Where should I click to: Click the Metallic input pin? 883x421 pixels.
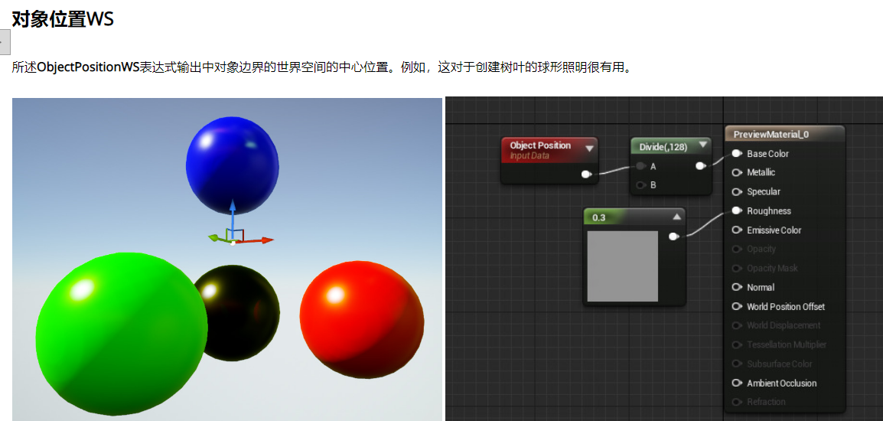pyautogui.click(x=737, y=172)
